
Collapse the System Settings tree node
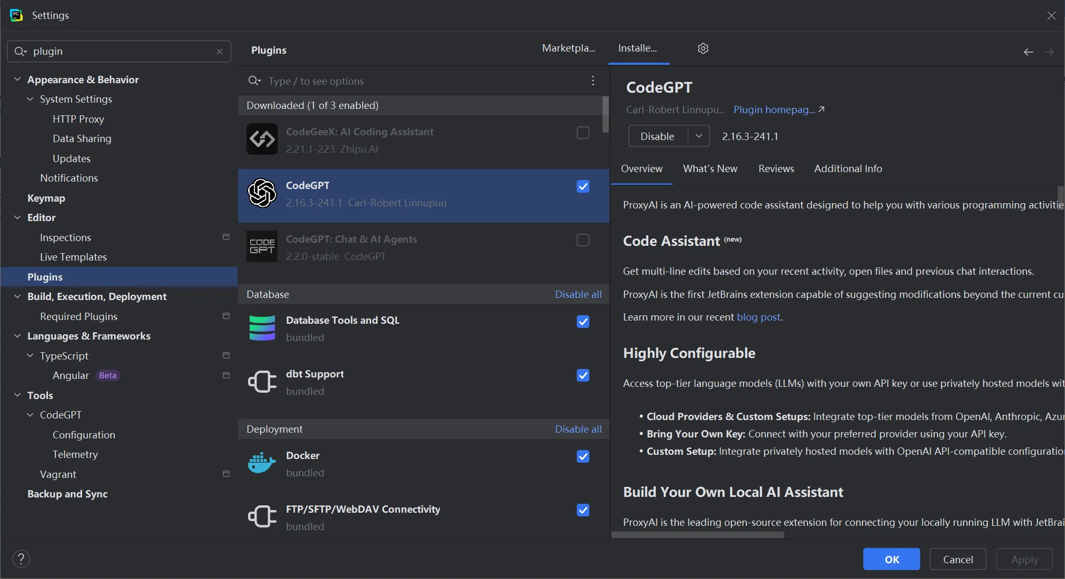(30, 99)
